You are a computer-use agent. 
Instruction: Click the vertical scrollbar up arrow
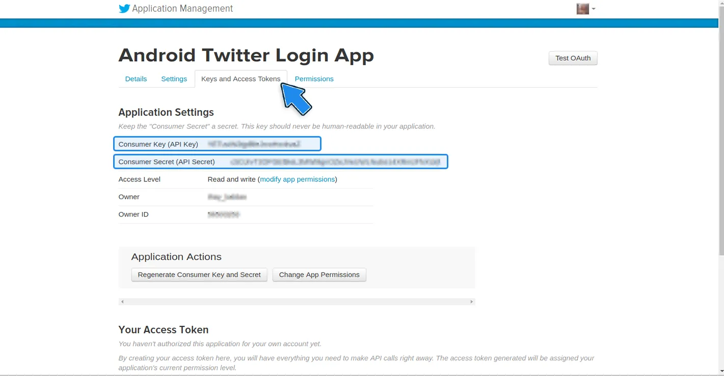(721, 3)
